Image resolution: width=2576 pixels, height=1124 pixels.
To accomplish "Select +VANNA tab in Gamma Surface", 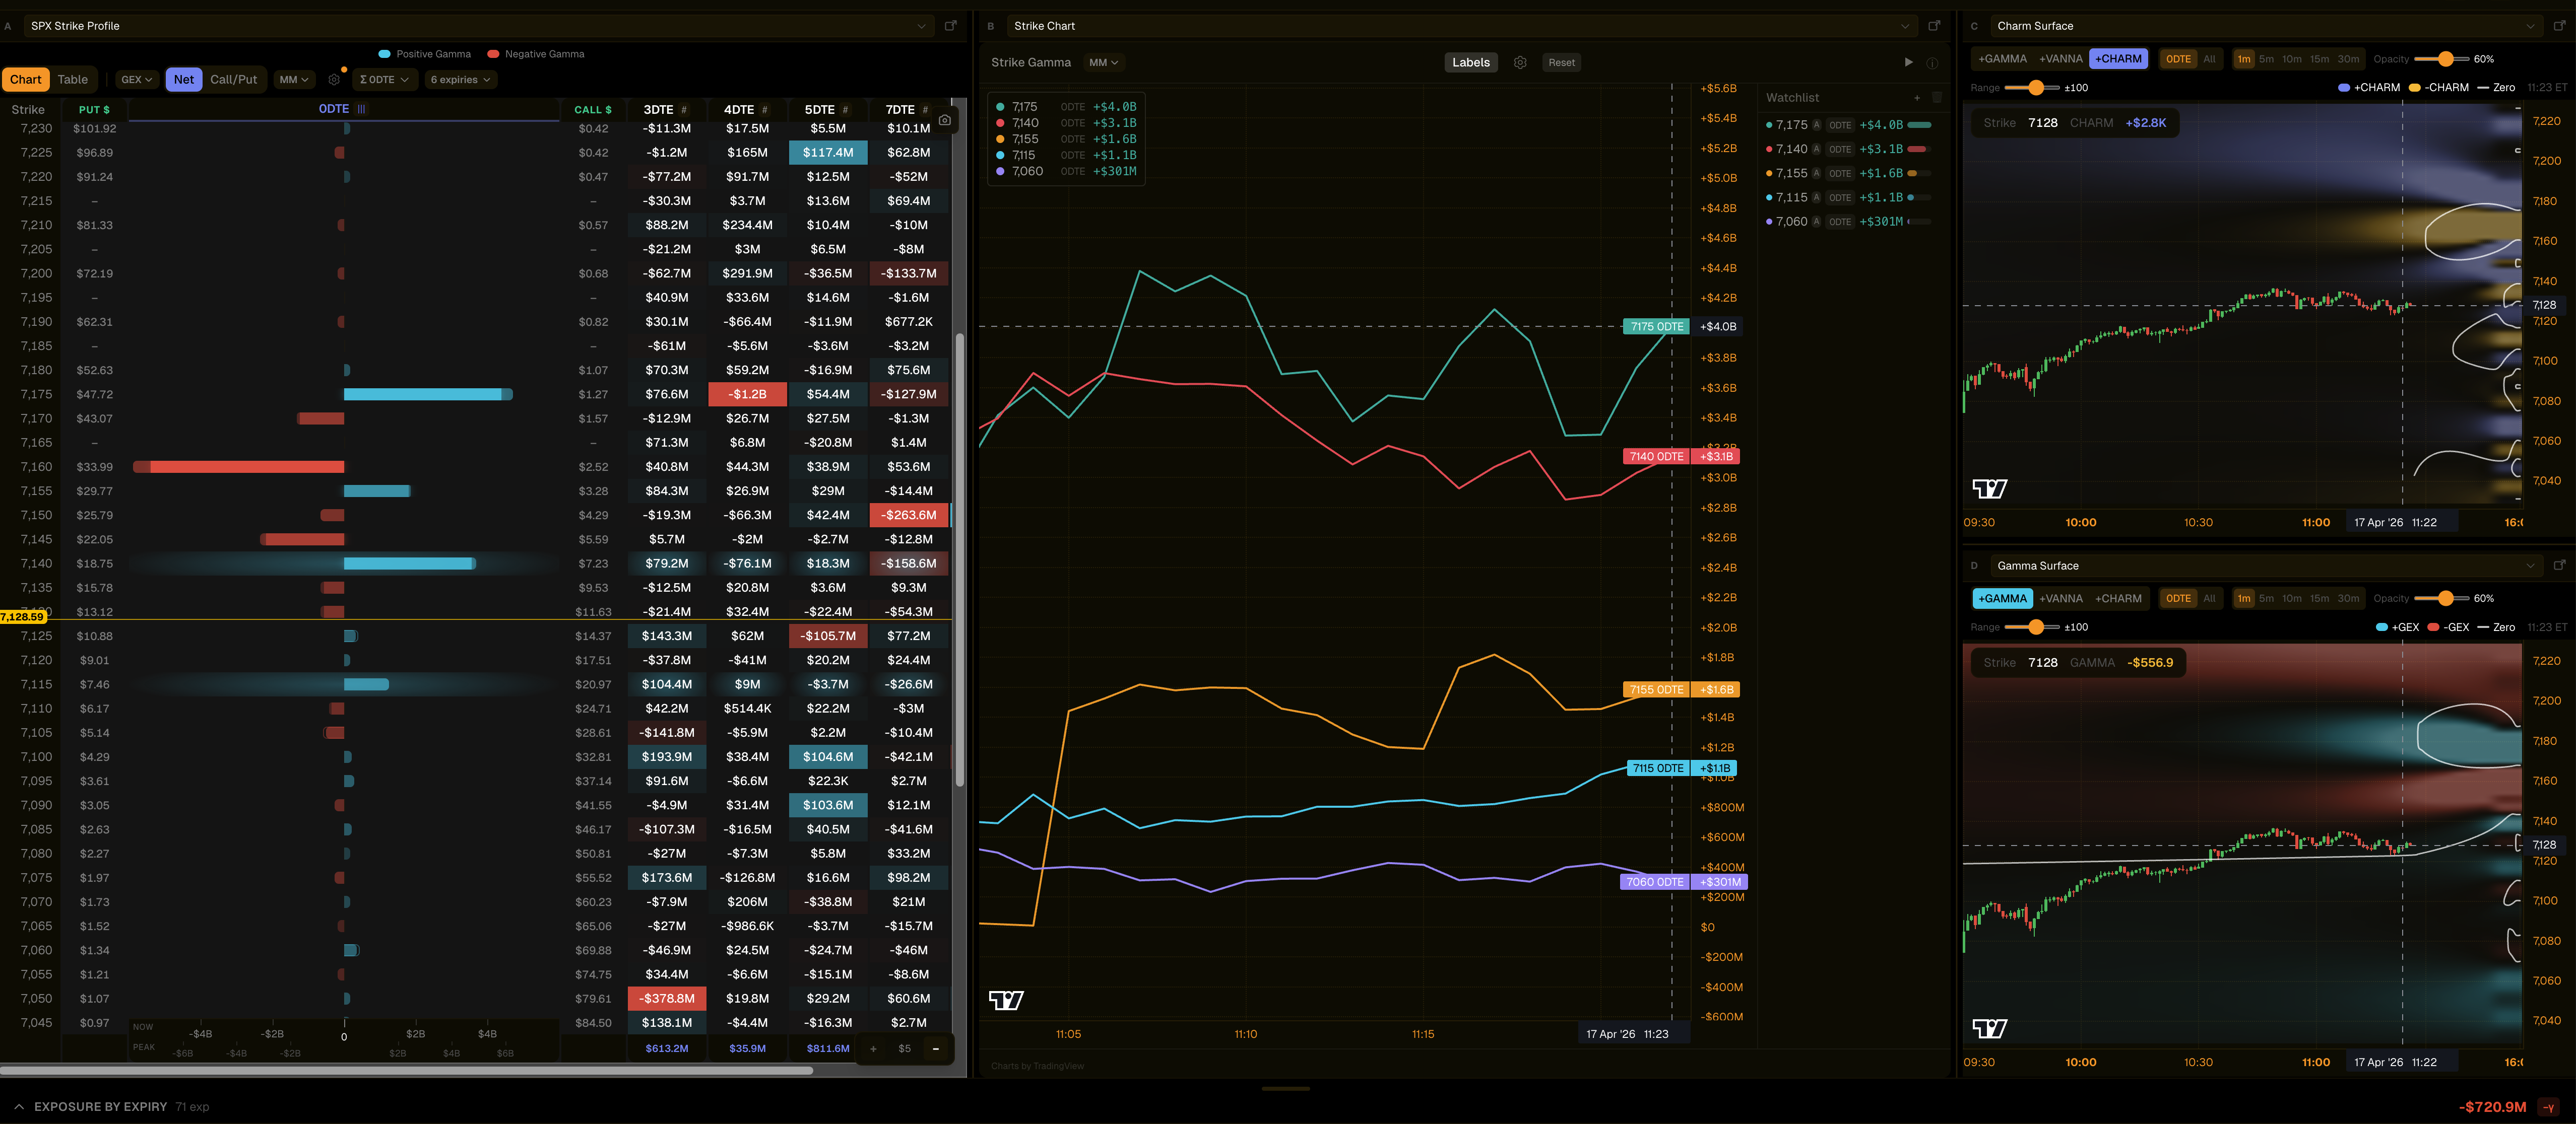I will point(2061,598).
